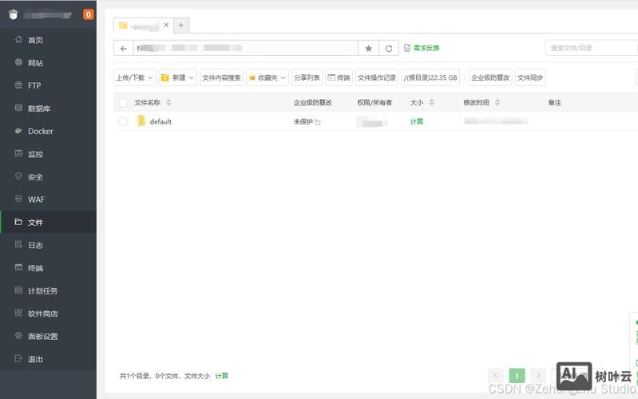Close the current folder tab

tap(166, 25)
